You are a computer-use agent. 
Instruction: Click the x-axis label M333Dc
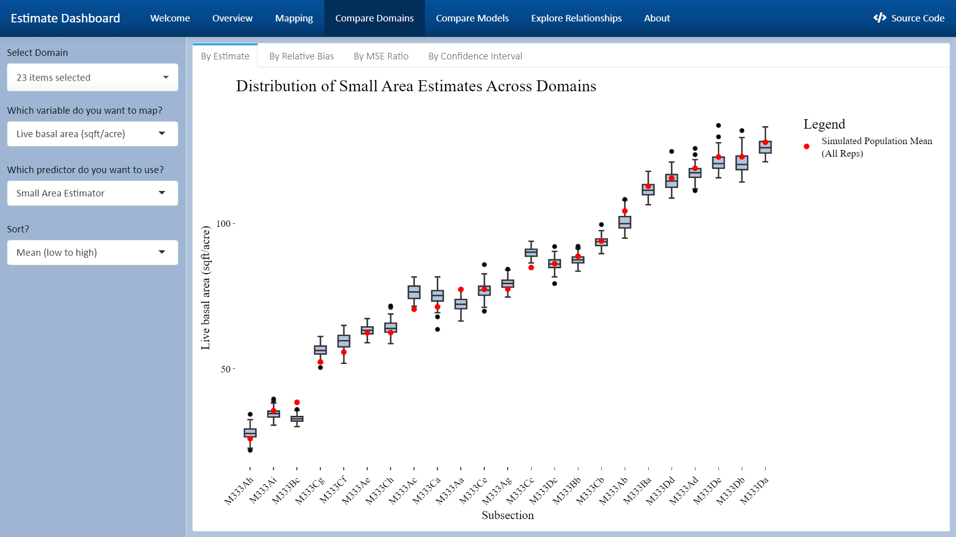(x=544, y=491)
